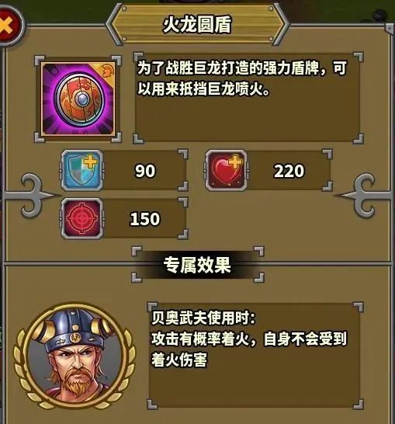The image size is (395, 424).
Task: Tap the red crosshair accuracy stat icon
Action: (81, 219)
